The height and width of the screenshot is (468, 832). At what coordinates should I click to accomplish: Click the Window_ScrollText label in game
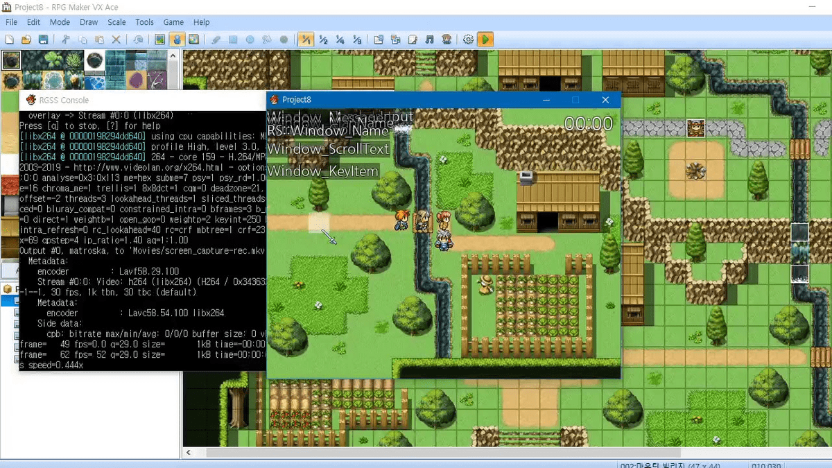tap(329, 149)
